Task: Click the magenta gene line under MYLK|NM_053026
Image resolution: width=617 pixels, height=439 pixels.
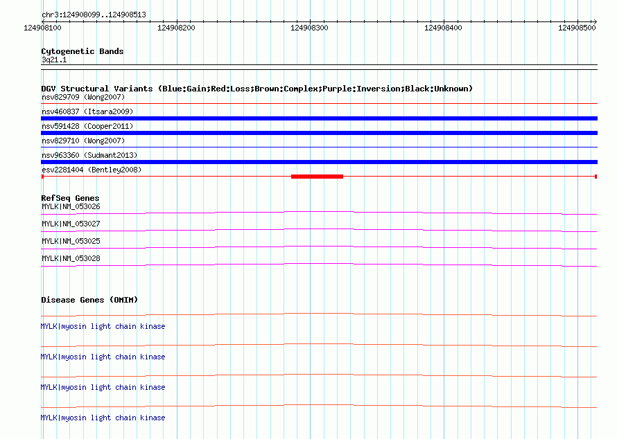Action: click(x=319, y=213)
